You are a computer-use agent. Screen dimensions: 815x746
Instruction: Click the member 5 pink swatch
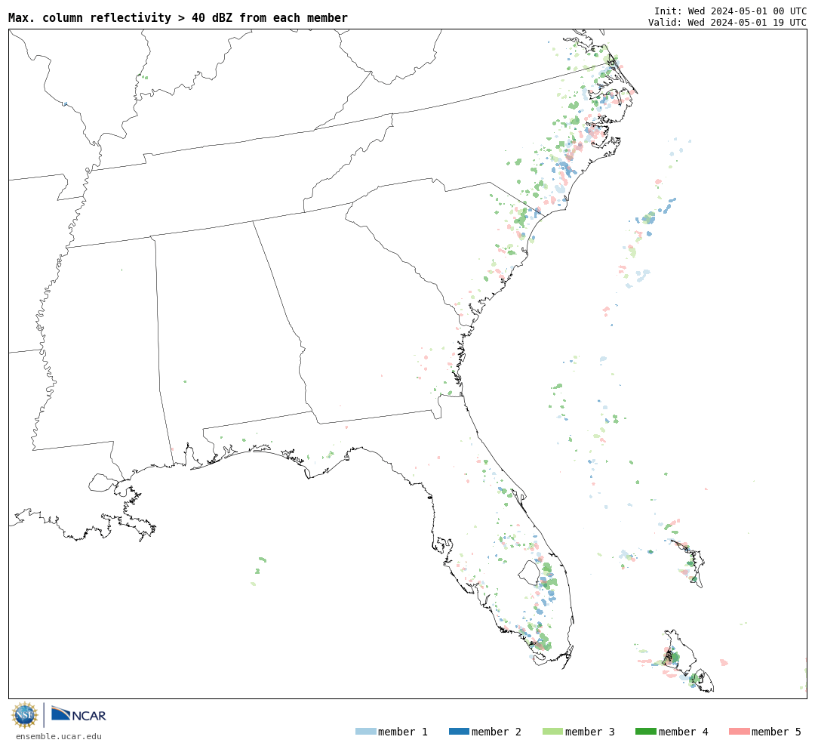pos(740,731)
